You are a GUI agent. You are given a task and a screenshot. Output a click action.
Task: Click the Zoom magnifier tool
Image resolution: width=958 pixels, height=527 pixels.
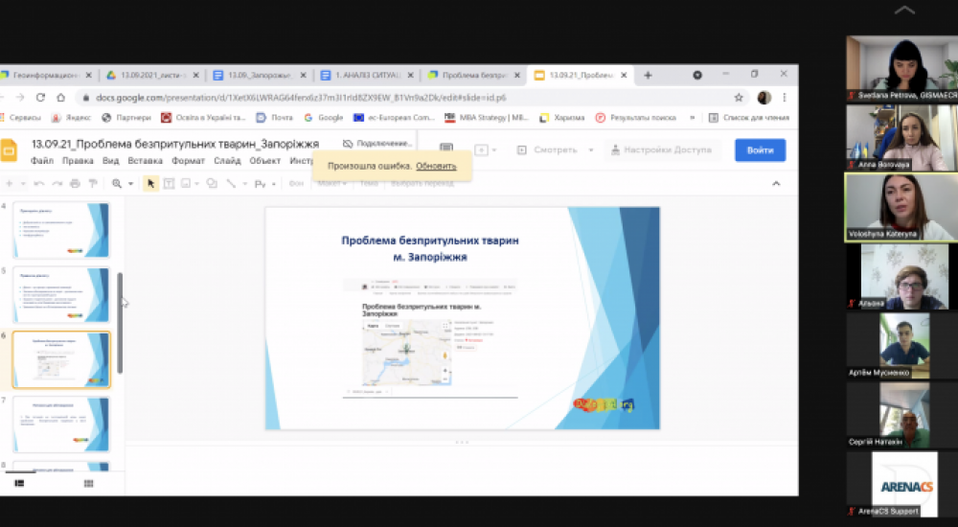tap(117, 183)
